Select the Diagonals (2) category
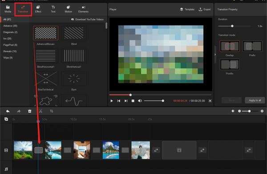267x174 pixels. tap(10, 32)
